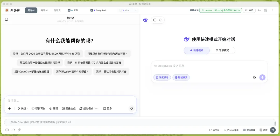Attach a file with DeepSeek paperclip
The image size is (280, 136).
pyautogui.click(x=255, y=77)
